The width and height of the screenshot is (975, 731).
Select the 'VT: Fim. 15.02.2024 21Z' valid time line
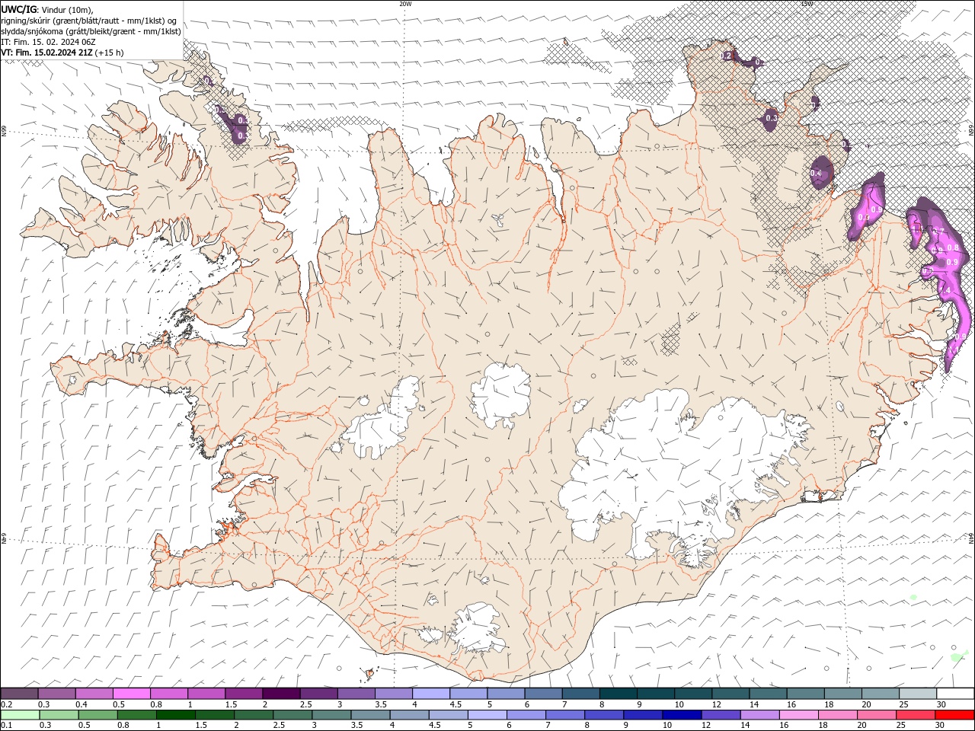(47, 53)
